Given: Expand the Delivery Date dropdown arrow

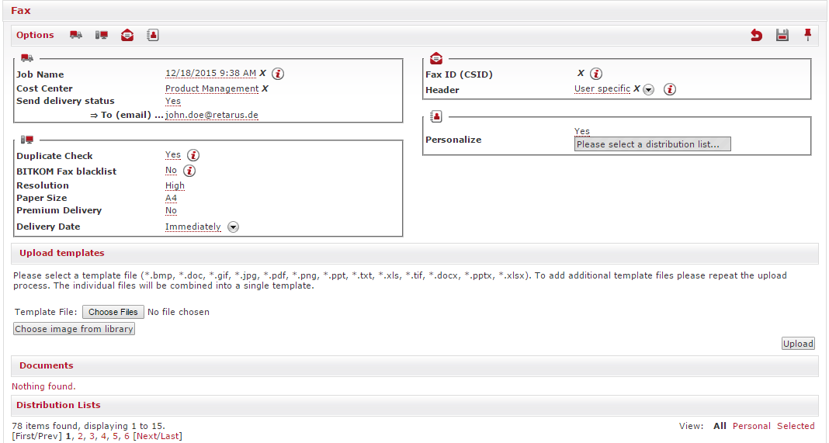Looking at the screenshot, I should click(233, 227).
